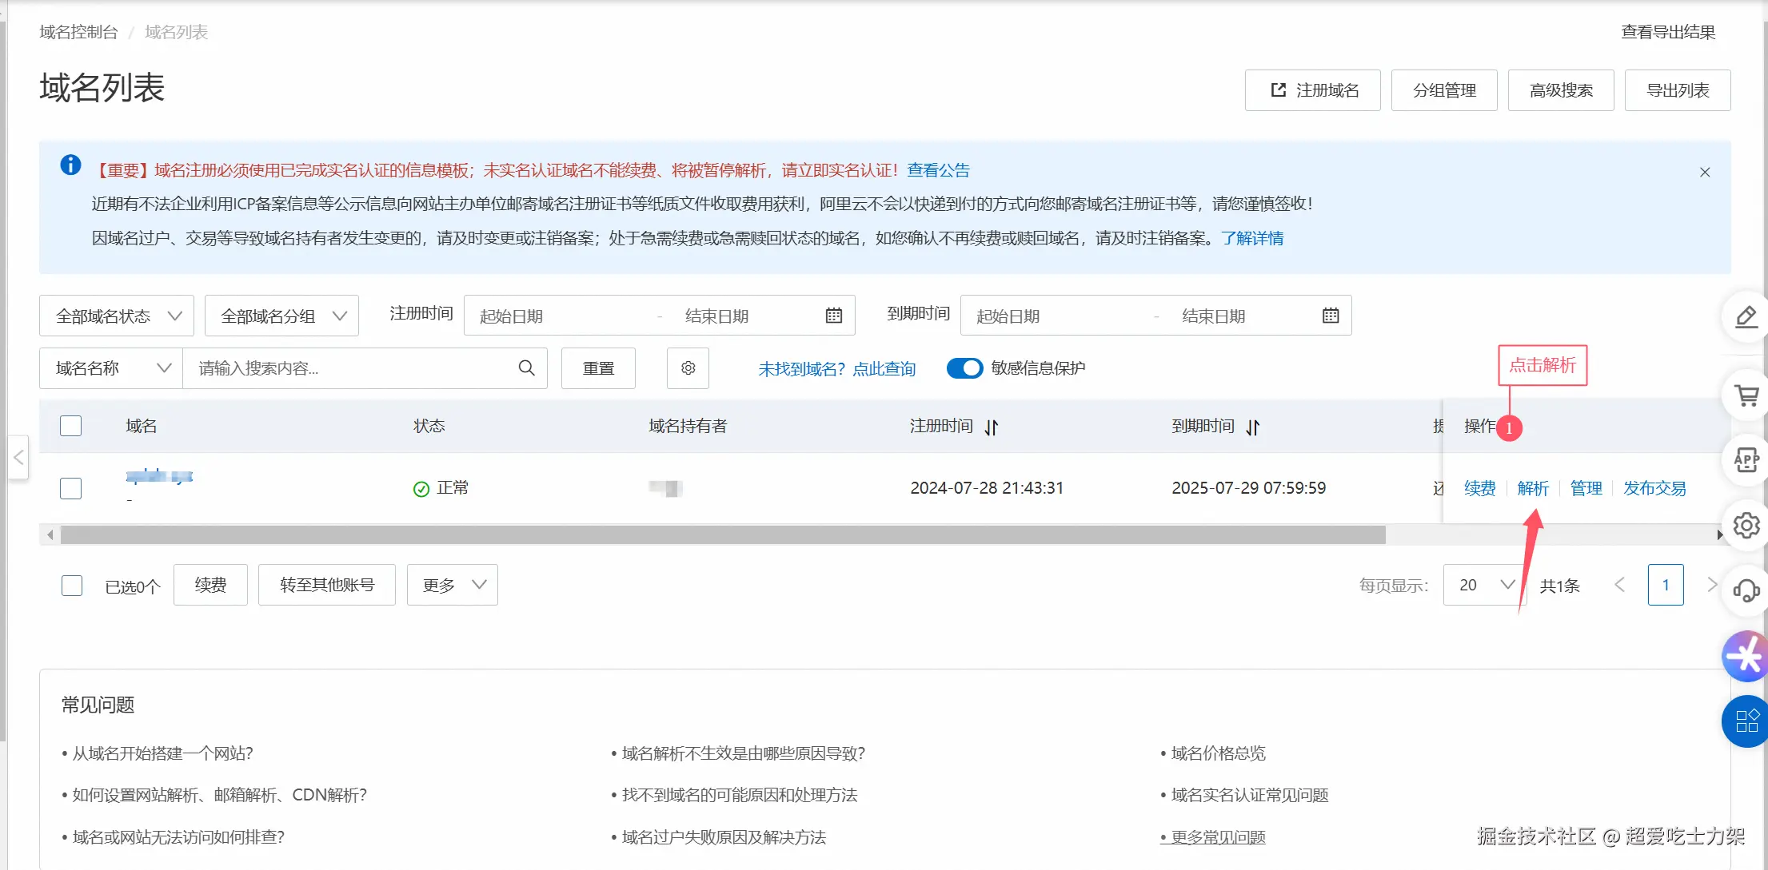Open the 注册时间 date range calendar icon

point(833,316)
